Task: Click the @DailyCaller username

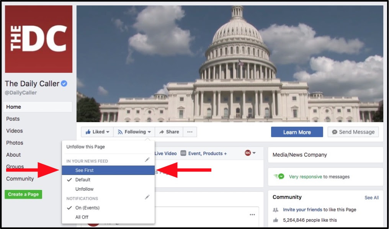Action: (21, 93)
